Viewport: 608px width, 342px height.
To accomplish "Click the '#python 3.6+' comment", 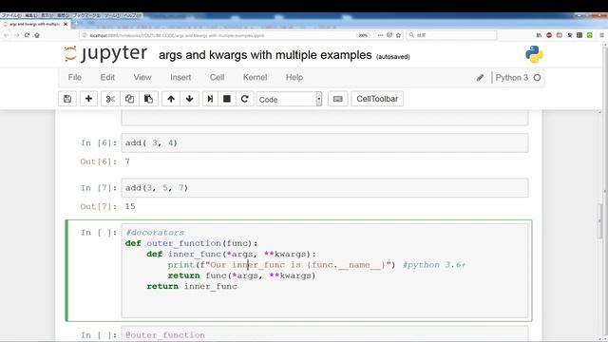I will click(434, 265).
